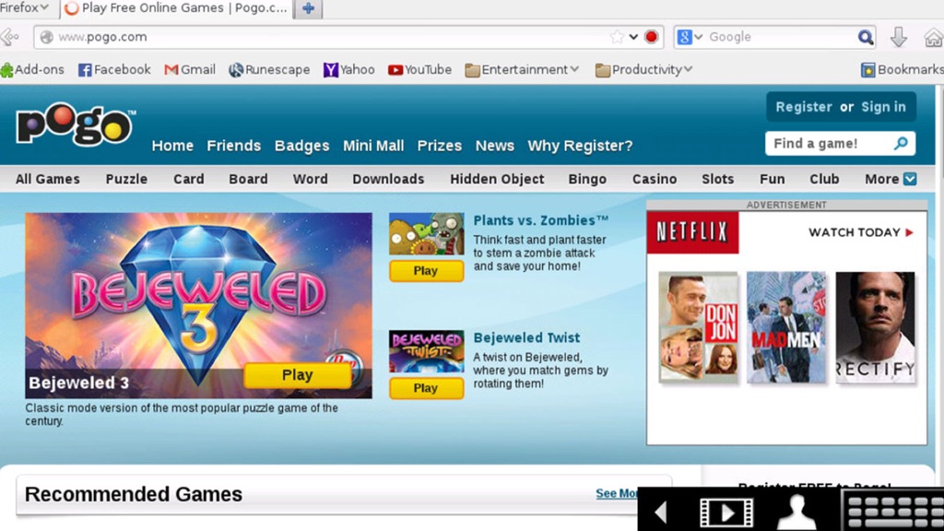Open the downloads arrow icon
Viewport: 944px width, 531px height.
[898, 37]
